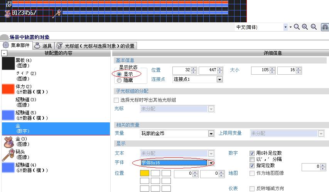This screenshot has width=329, height=192.
Task: Select the yellow top-left alignment box
Action: click(145, 173)
